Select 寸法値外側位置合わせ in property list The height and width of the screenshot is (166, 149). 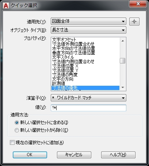point(85,44)
